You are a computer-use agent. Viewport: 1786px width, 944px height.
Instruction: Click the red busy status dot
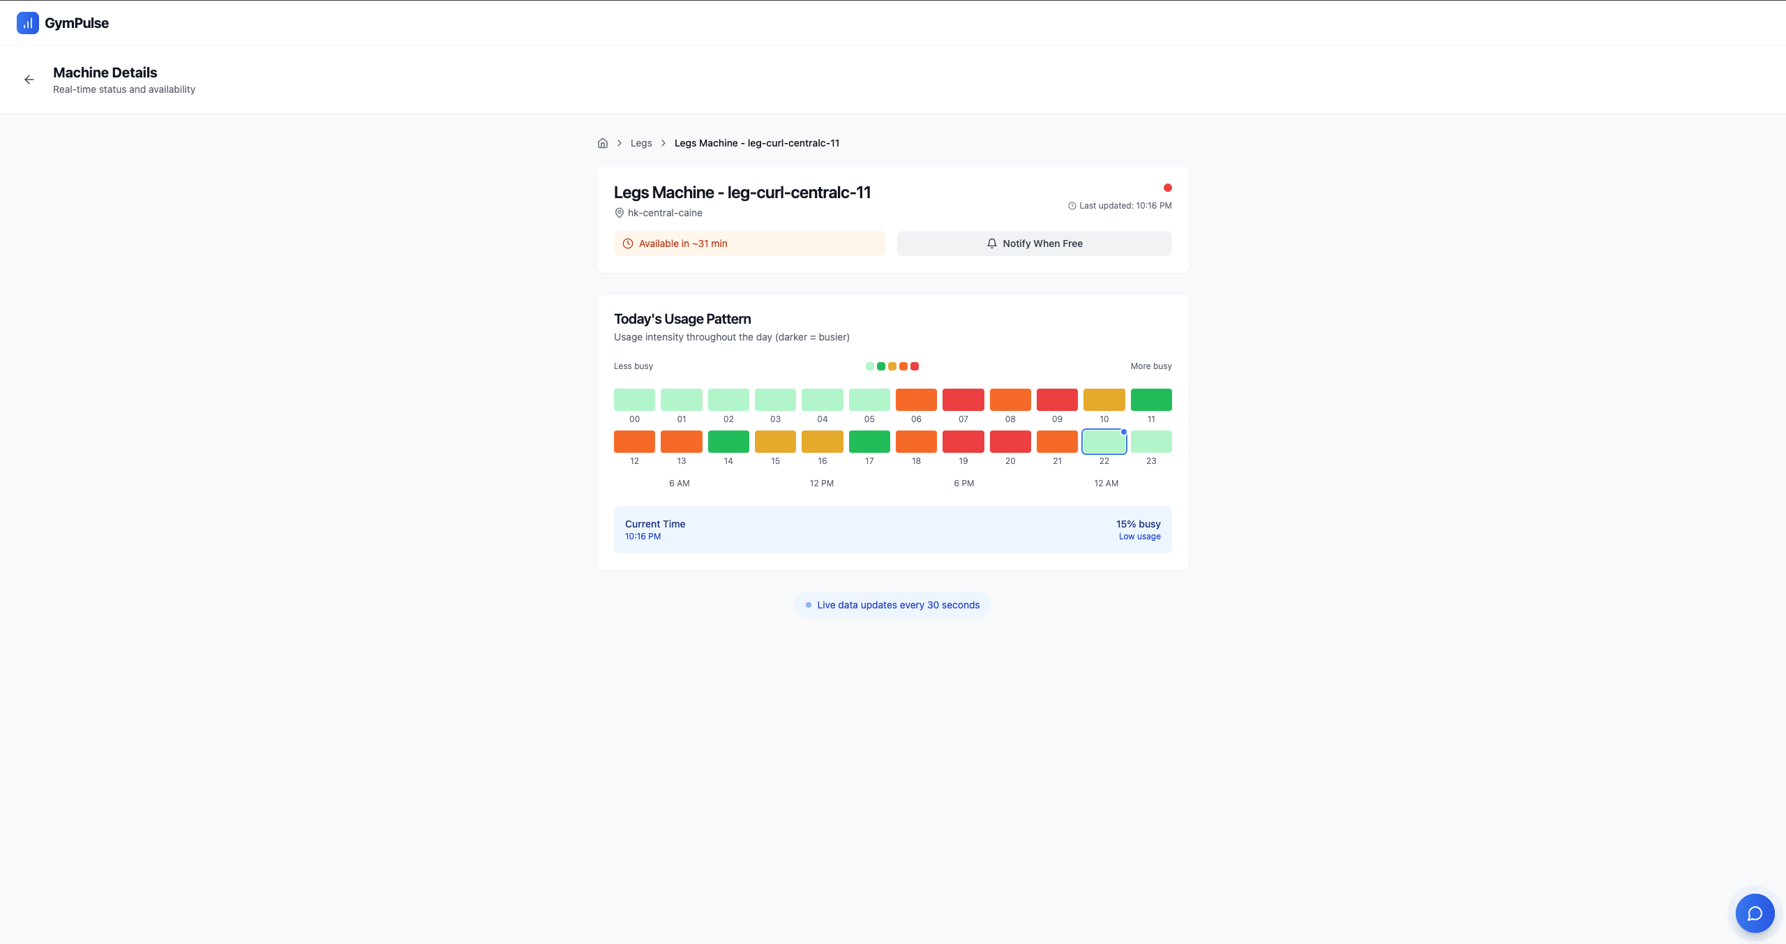(1167, 188)
